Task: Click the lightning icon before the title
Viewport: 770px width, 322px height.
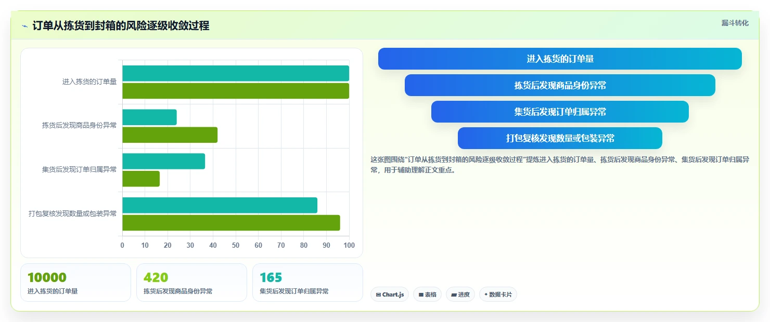Action: click(x=25, y=26)
